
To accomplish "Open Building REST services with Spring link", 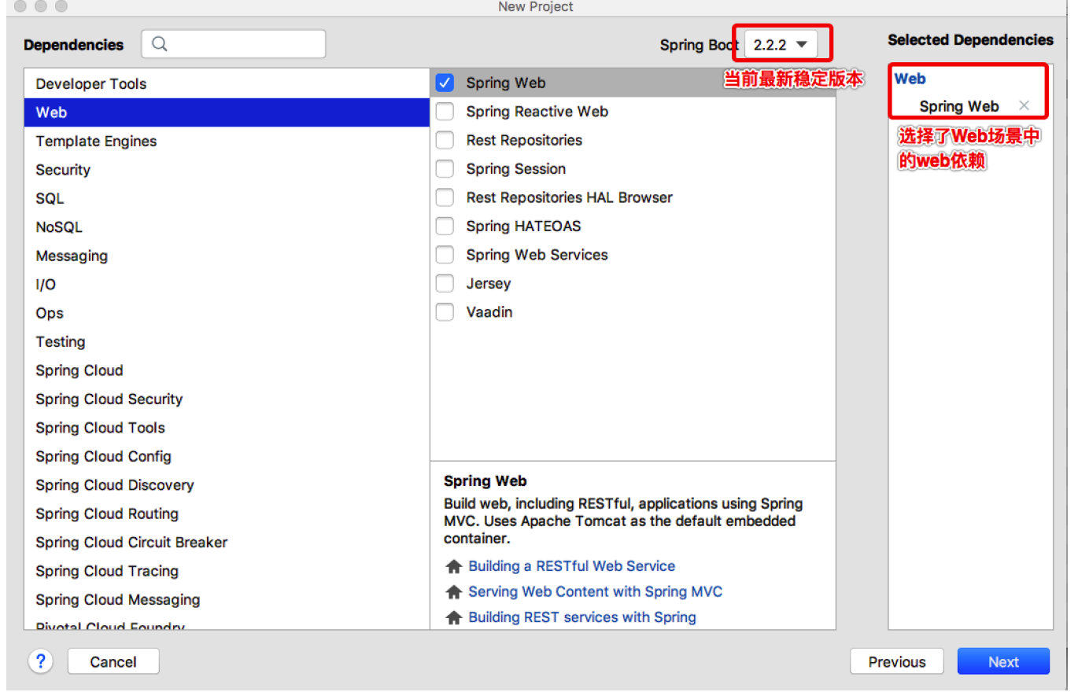I will coord(582,617).
